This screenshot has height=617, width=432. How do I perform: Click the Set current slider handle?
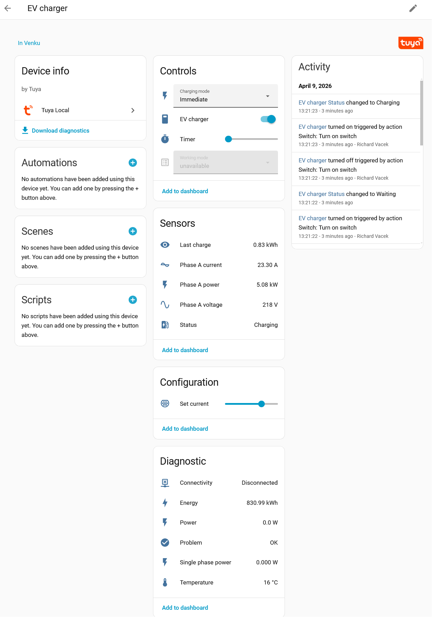click(261, 404)
